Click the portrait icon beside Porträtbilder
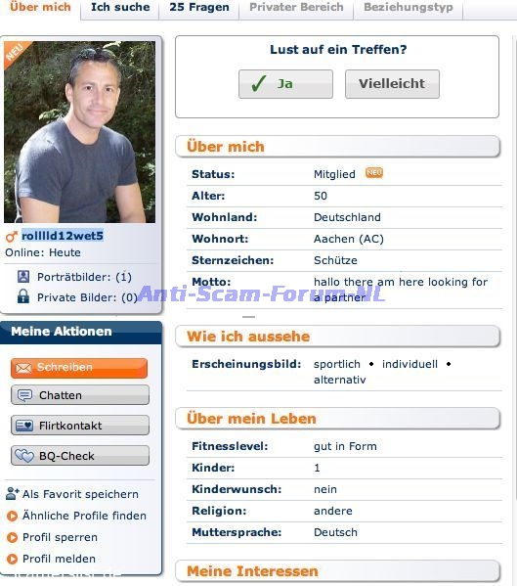517x586 pixels. click(x=23, y=277)
